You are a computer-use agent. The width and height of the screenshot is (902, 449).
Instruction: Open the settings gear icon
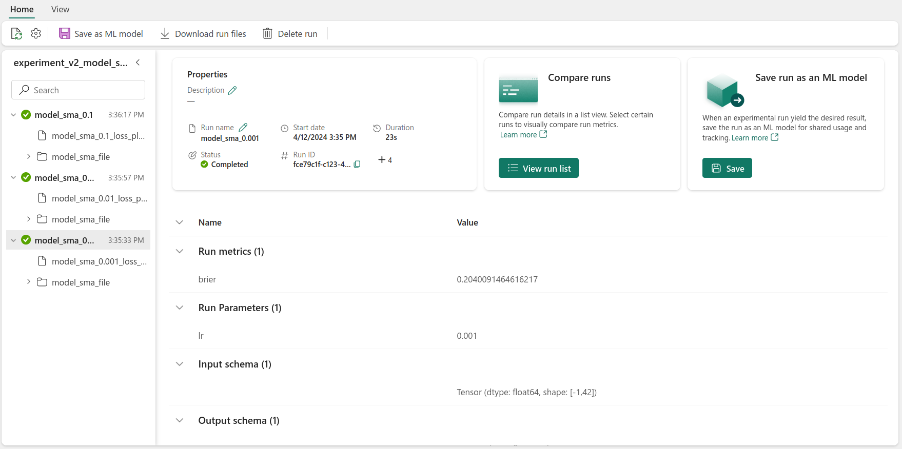click(36, 34)
